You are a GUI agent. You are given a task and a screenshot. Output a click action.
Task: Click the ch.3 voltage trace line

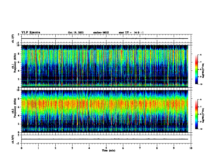pyautogui.click(x=105, y=139)
